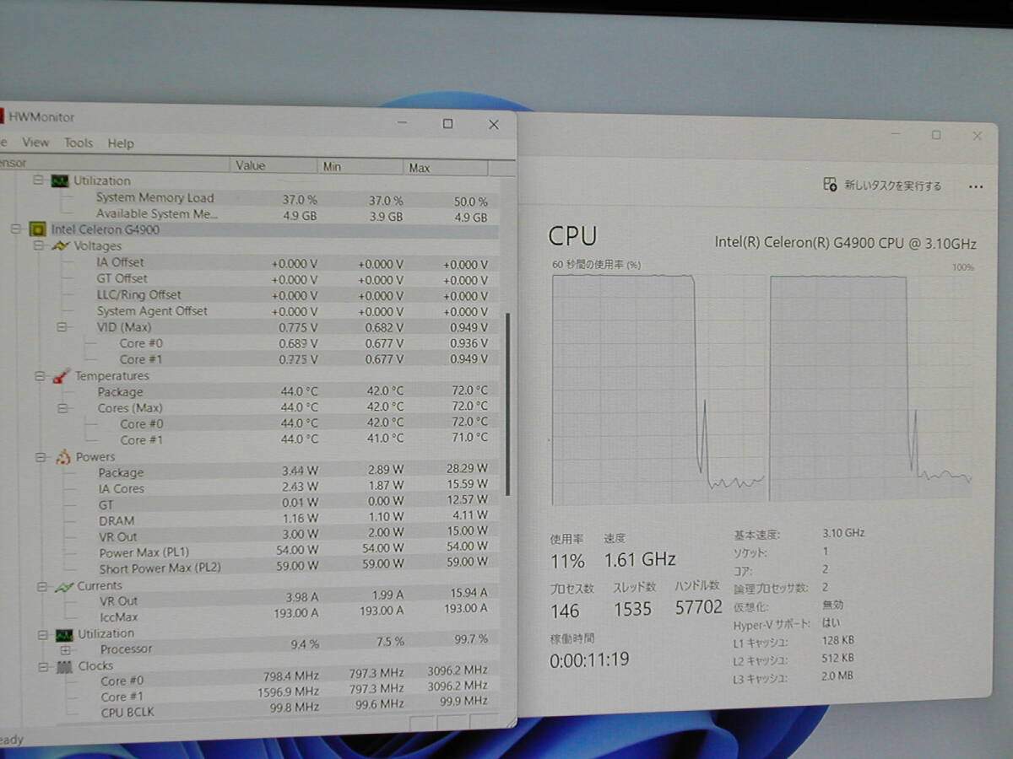Click the 2.0 MB L3 cache value
Screen dimensions: 1013x759
pos(837,676)
